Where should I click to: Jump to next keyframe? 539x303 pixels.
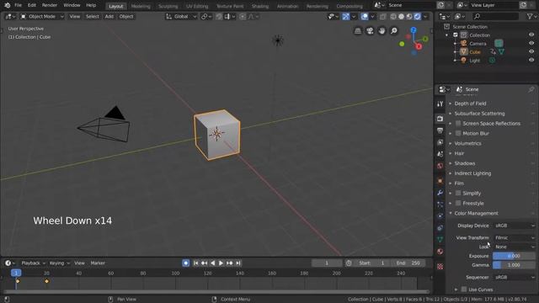229,263
